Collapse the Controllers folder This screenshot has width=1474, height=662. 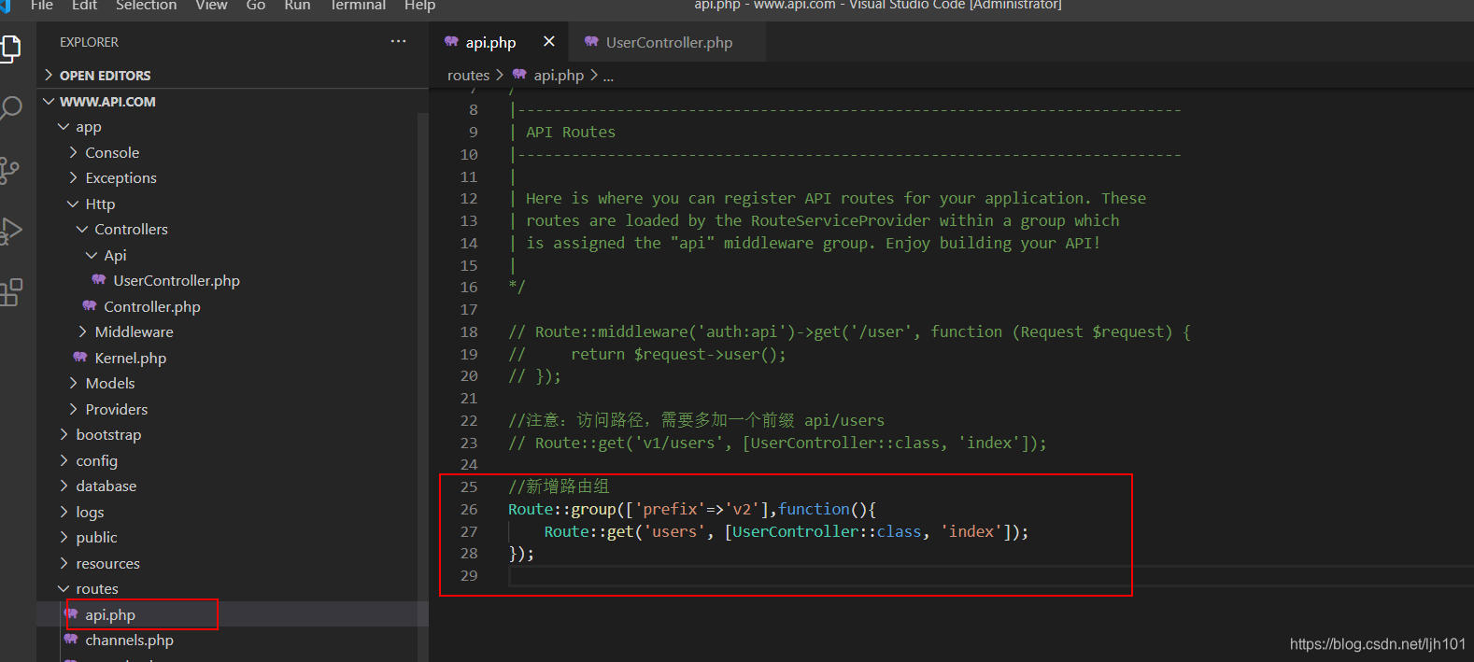coord(82,229)
